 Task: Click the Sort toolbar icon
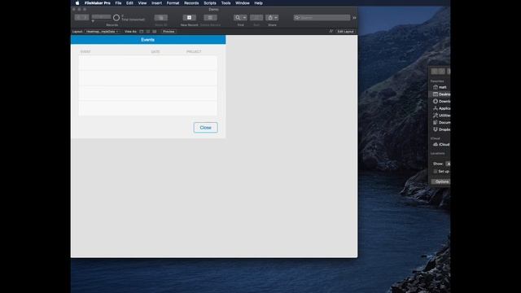[256, 18]
